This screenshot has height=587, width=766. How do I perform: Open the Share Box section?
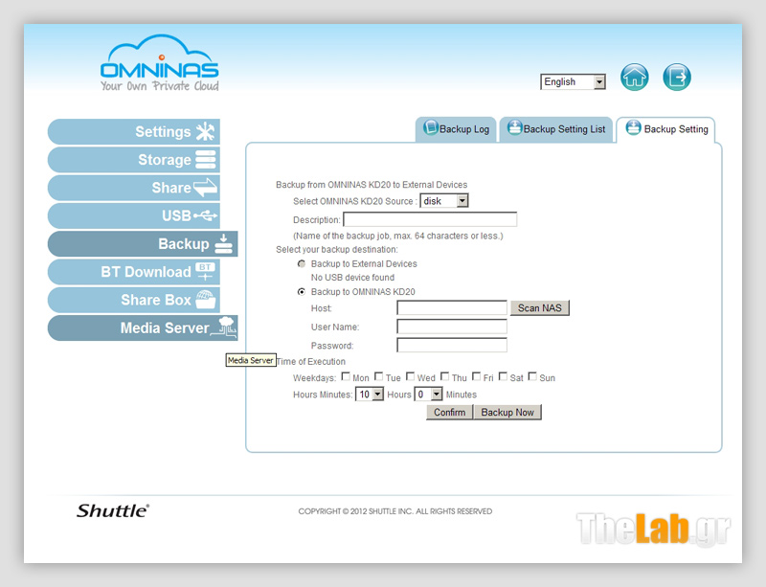point(134,300)
